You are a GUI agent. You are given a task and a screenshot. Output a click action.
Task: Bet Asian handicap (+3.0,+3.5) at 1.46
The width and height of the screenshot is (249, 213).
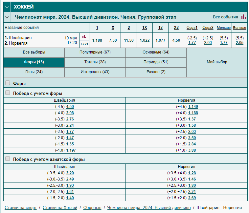[192, 179]
